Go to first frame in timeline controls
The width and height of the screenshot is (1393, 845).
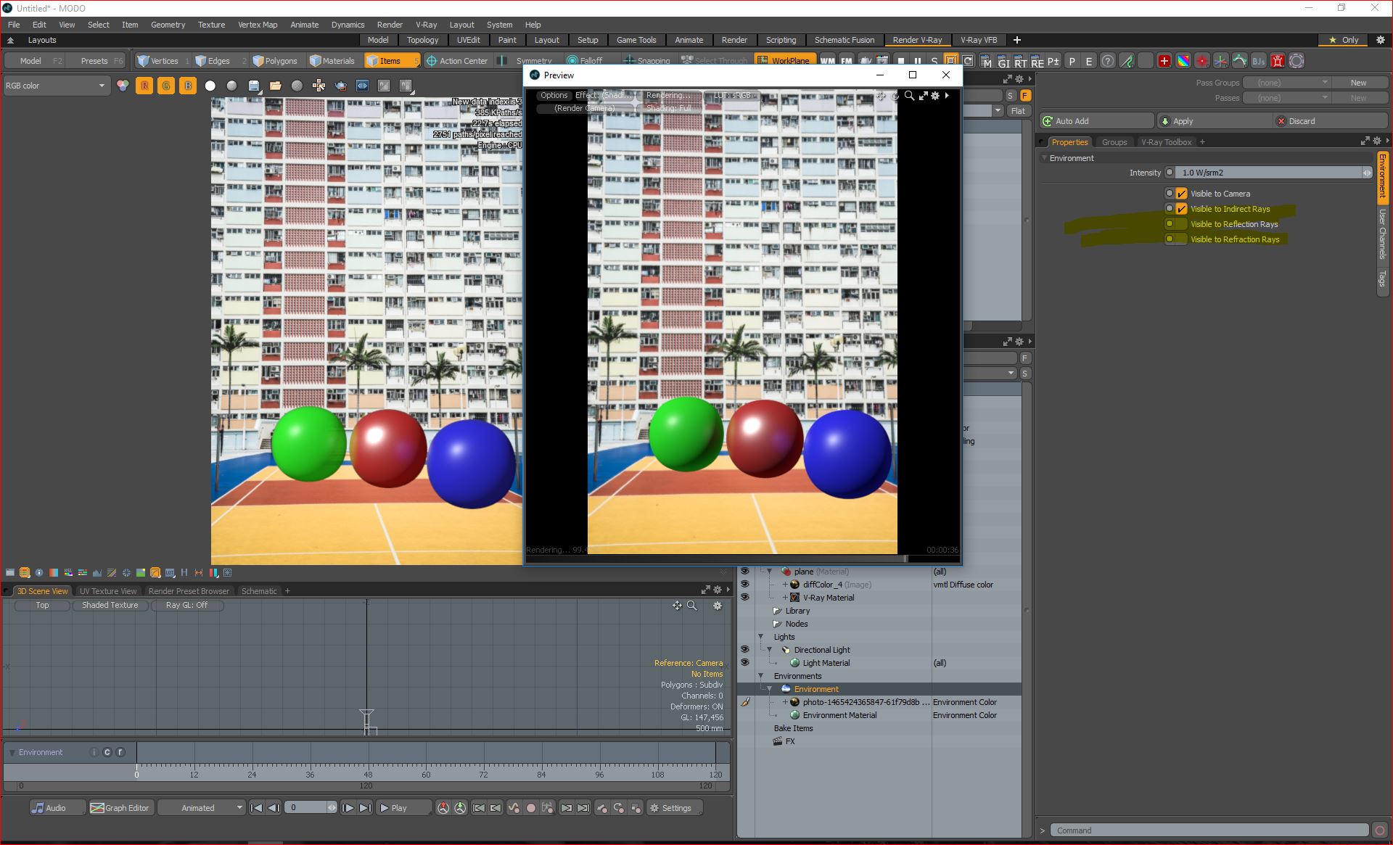[256, 808]
